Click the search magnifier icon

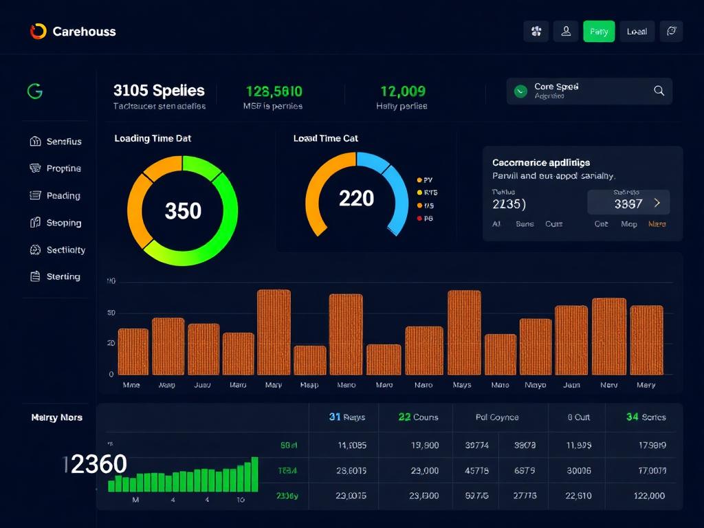(659, 91)
